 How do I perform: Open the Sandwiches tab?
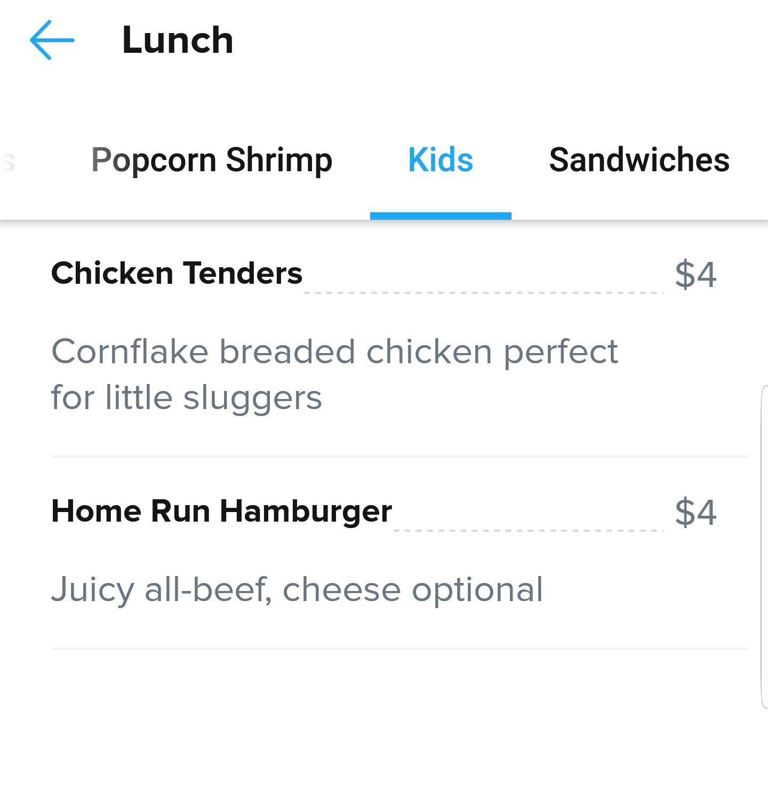click(x=639, y=160)
